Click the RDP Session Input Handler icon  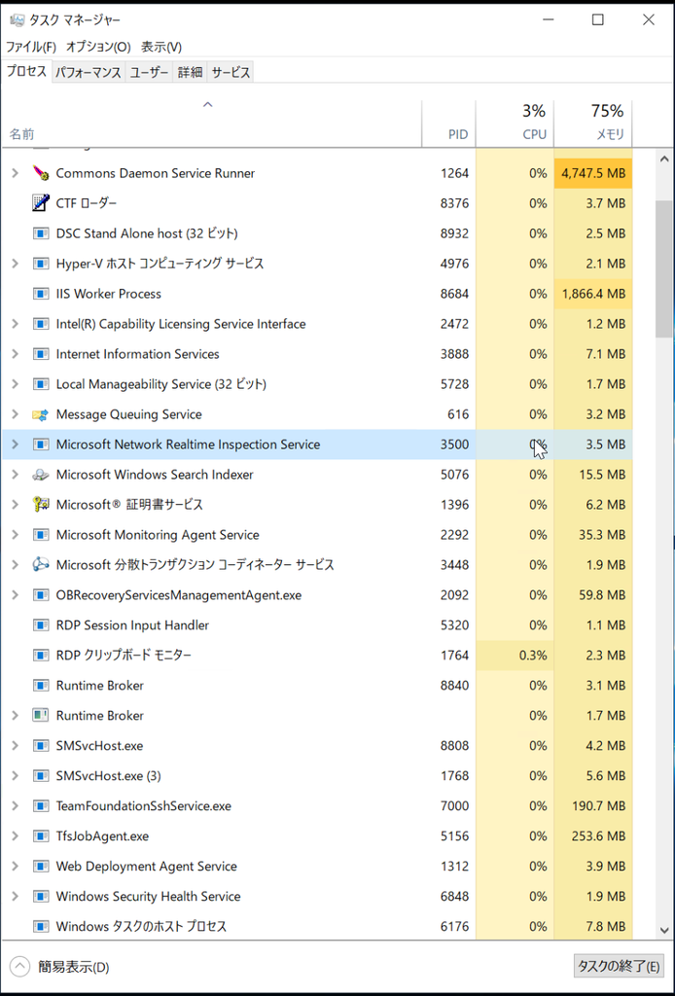tap(41, 625)
